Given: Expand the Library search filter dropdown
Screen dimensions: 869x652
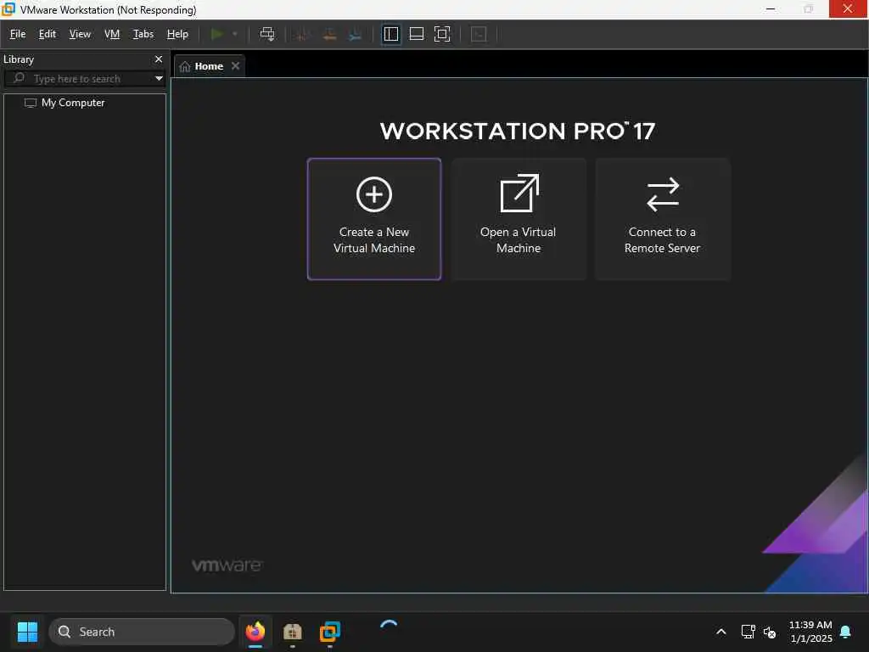Looking at the screenshot, I should tap(159, 79).
